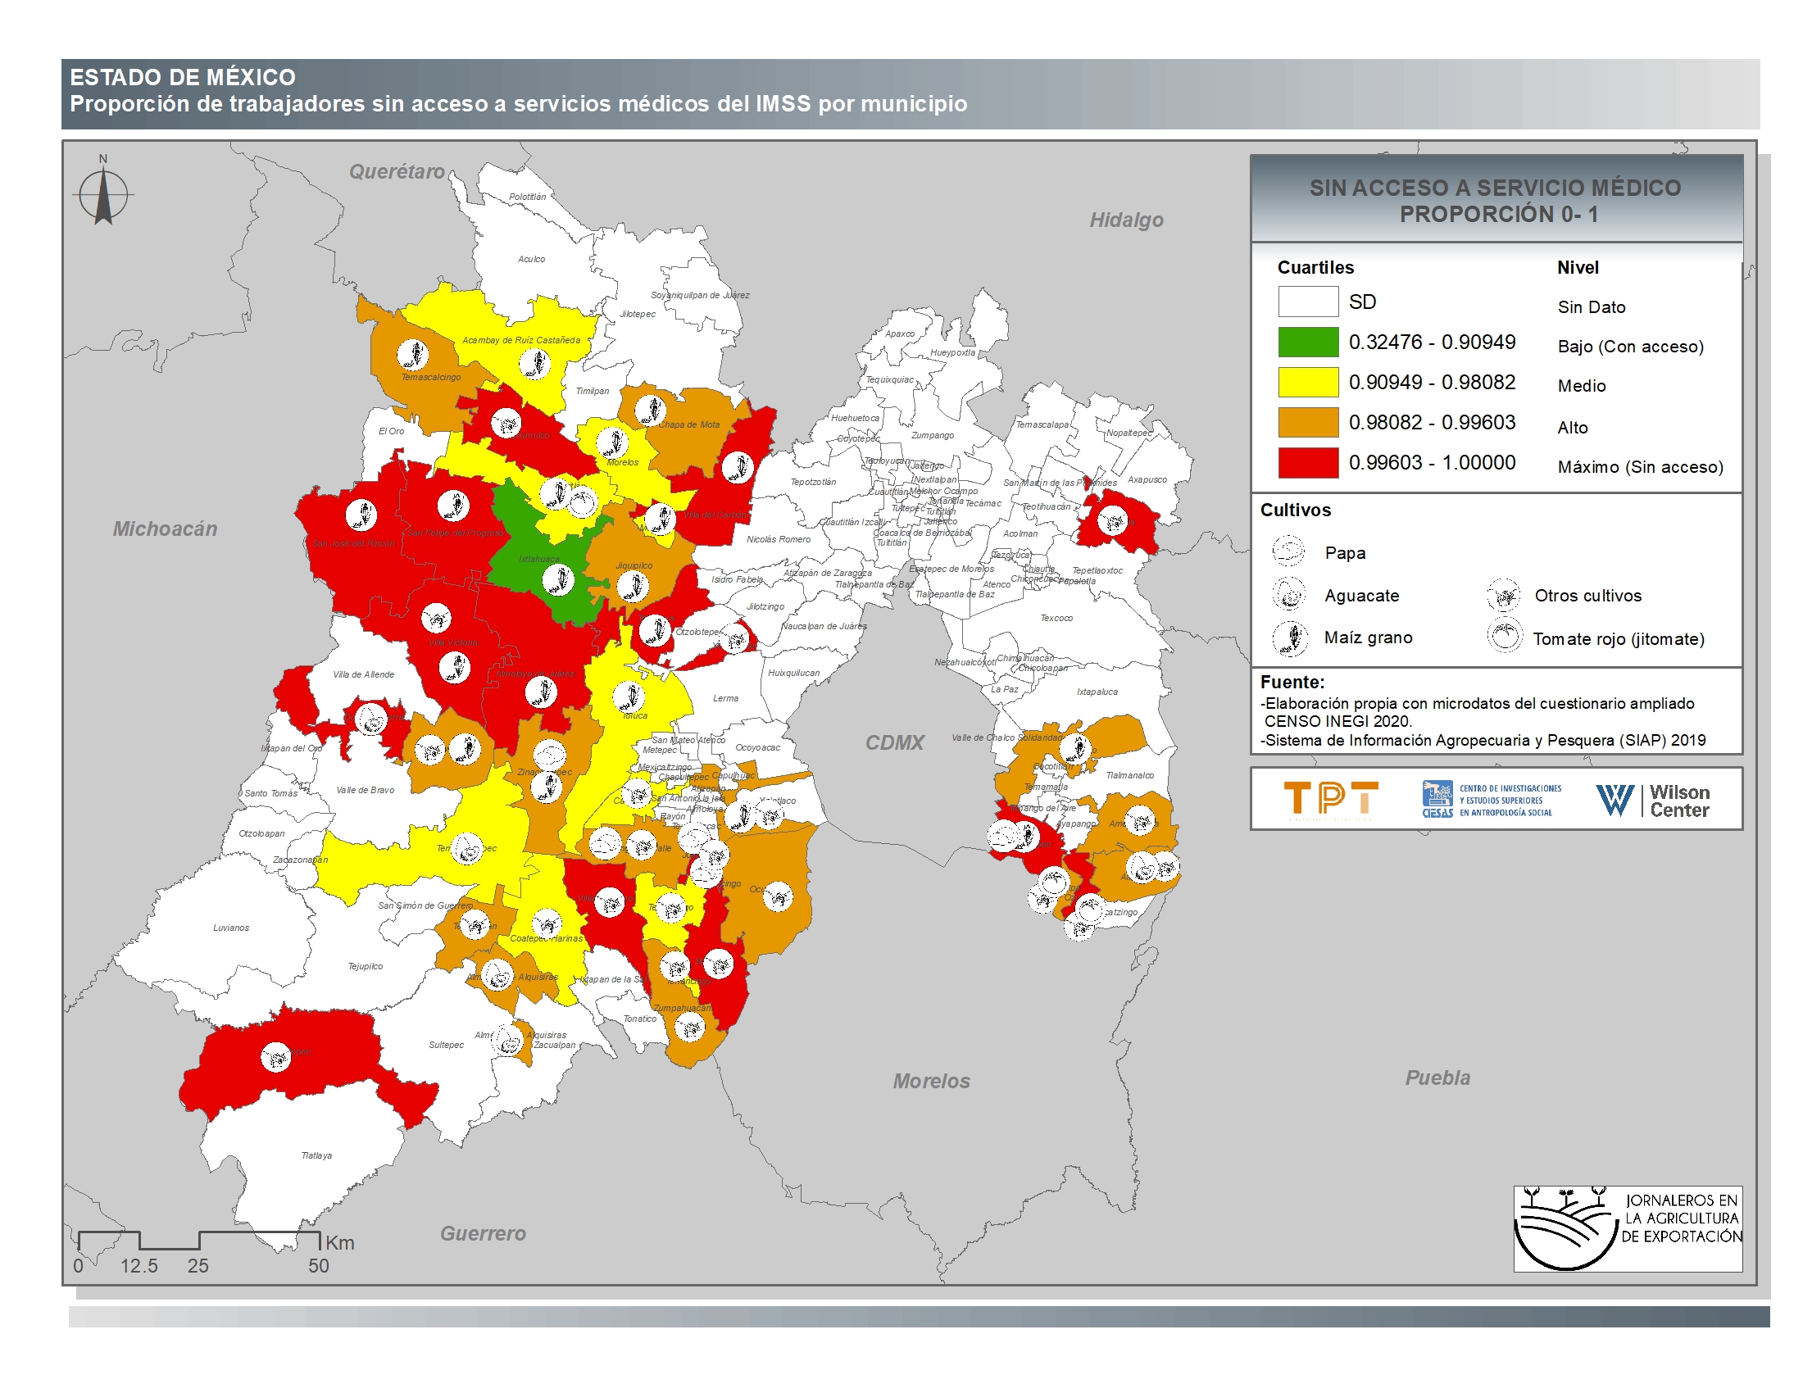
Task: Click the red Máximo quartile swatch
Action: (x=1308, y=462)
